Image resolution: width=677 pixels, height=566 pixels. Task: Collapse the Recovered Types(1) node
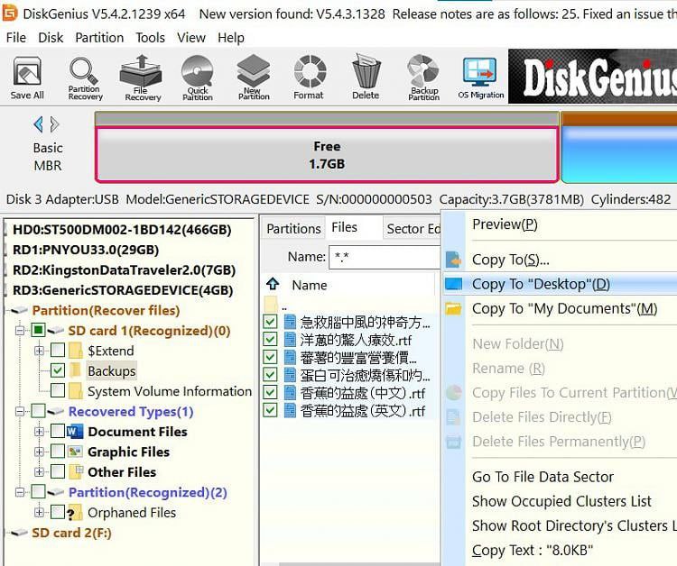click(20, 411)
